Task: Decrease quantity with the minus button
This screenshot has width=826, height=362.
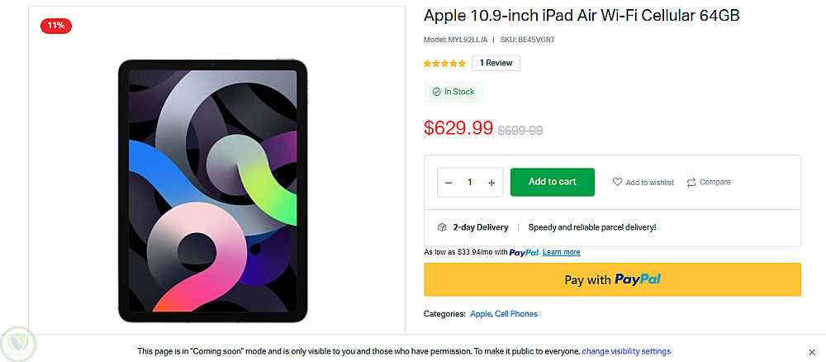Action: (x=449, y=183)
